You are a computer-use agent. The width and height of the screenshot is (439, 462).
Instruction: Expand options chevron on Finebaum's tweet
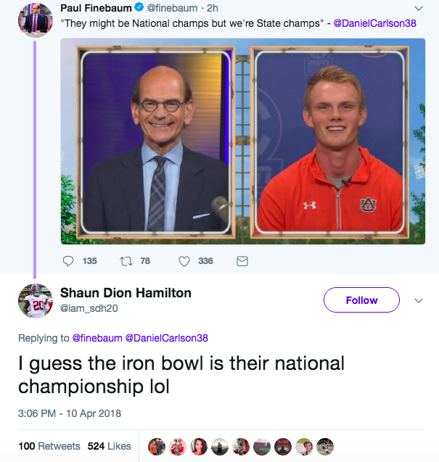[419, 9]
